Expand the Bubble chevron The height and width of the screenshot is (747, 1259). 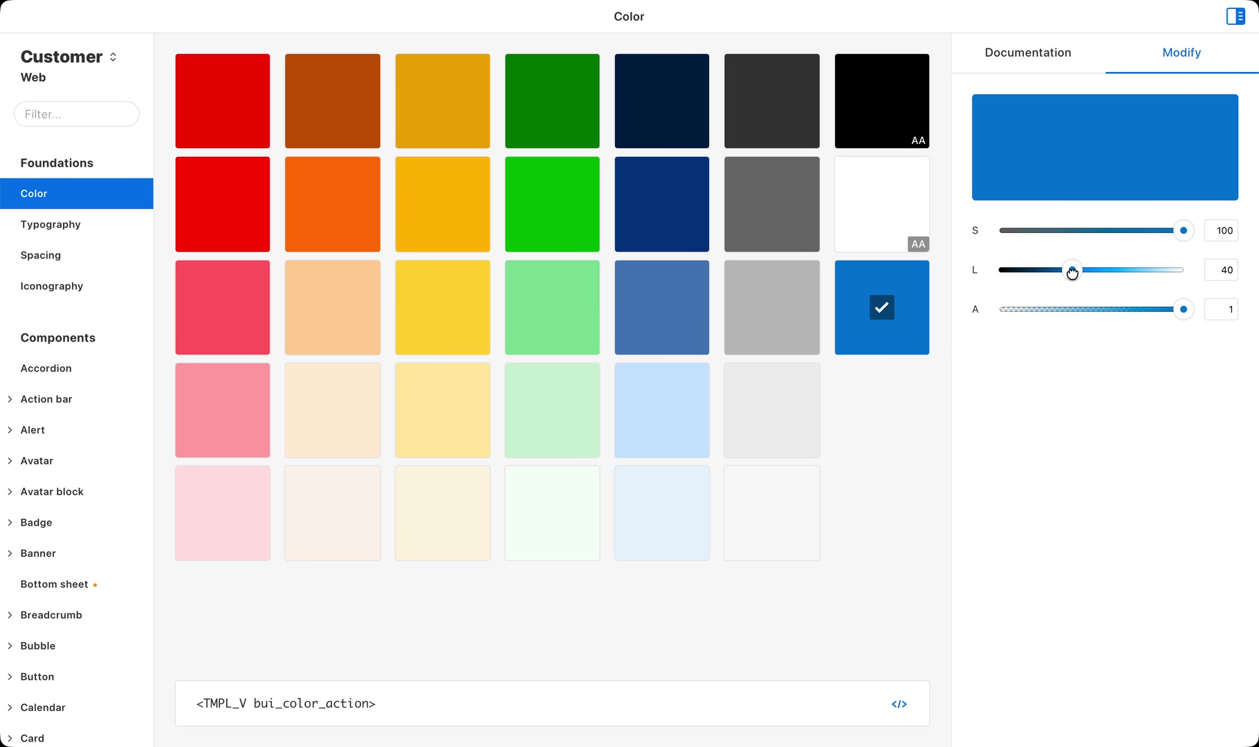(x=10, y=646)
